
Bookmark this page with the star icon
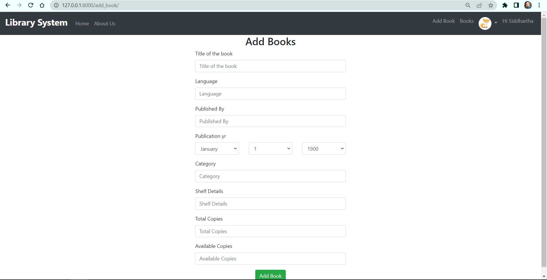point(491,5)
